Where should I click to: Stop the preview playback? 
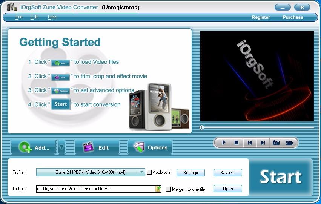click(237, 143)
